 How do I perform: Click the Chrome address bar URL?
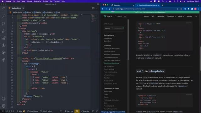(130, 9)
